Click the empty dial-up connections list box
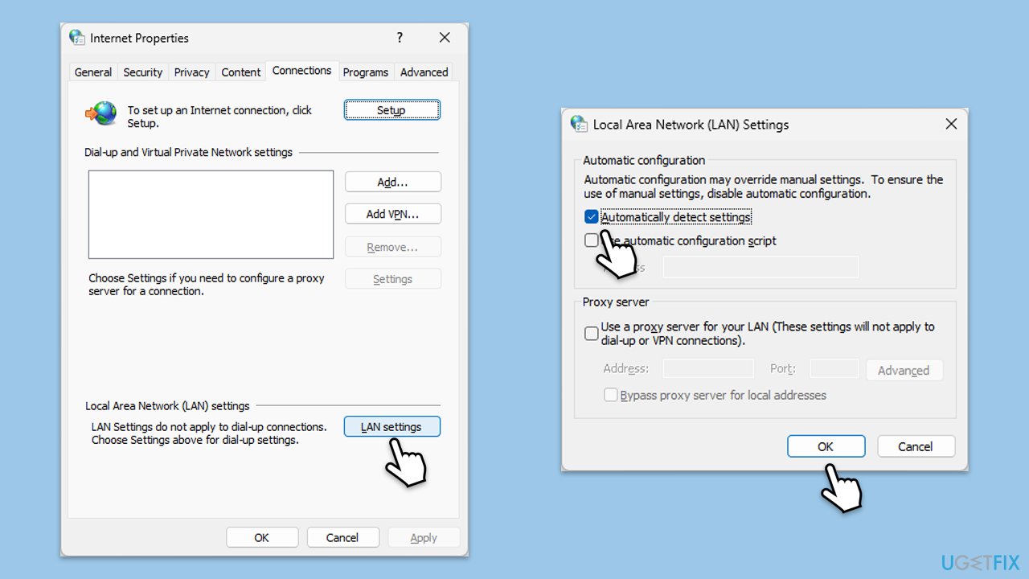The width and height of the screenshot is (1029, 579). 211,214
